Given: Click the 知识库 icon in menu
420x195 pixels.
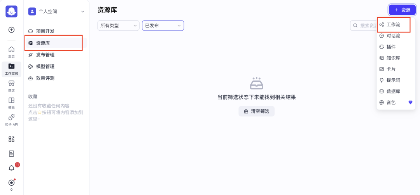Looking at the screenshot, I should pos(382,58).
